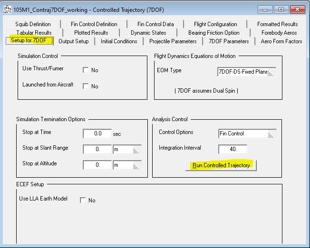Check the Use LLA Earth Model box
The height and width of the screenshot is (248, 310).
(x=83, y=200)
